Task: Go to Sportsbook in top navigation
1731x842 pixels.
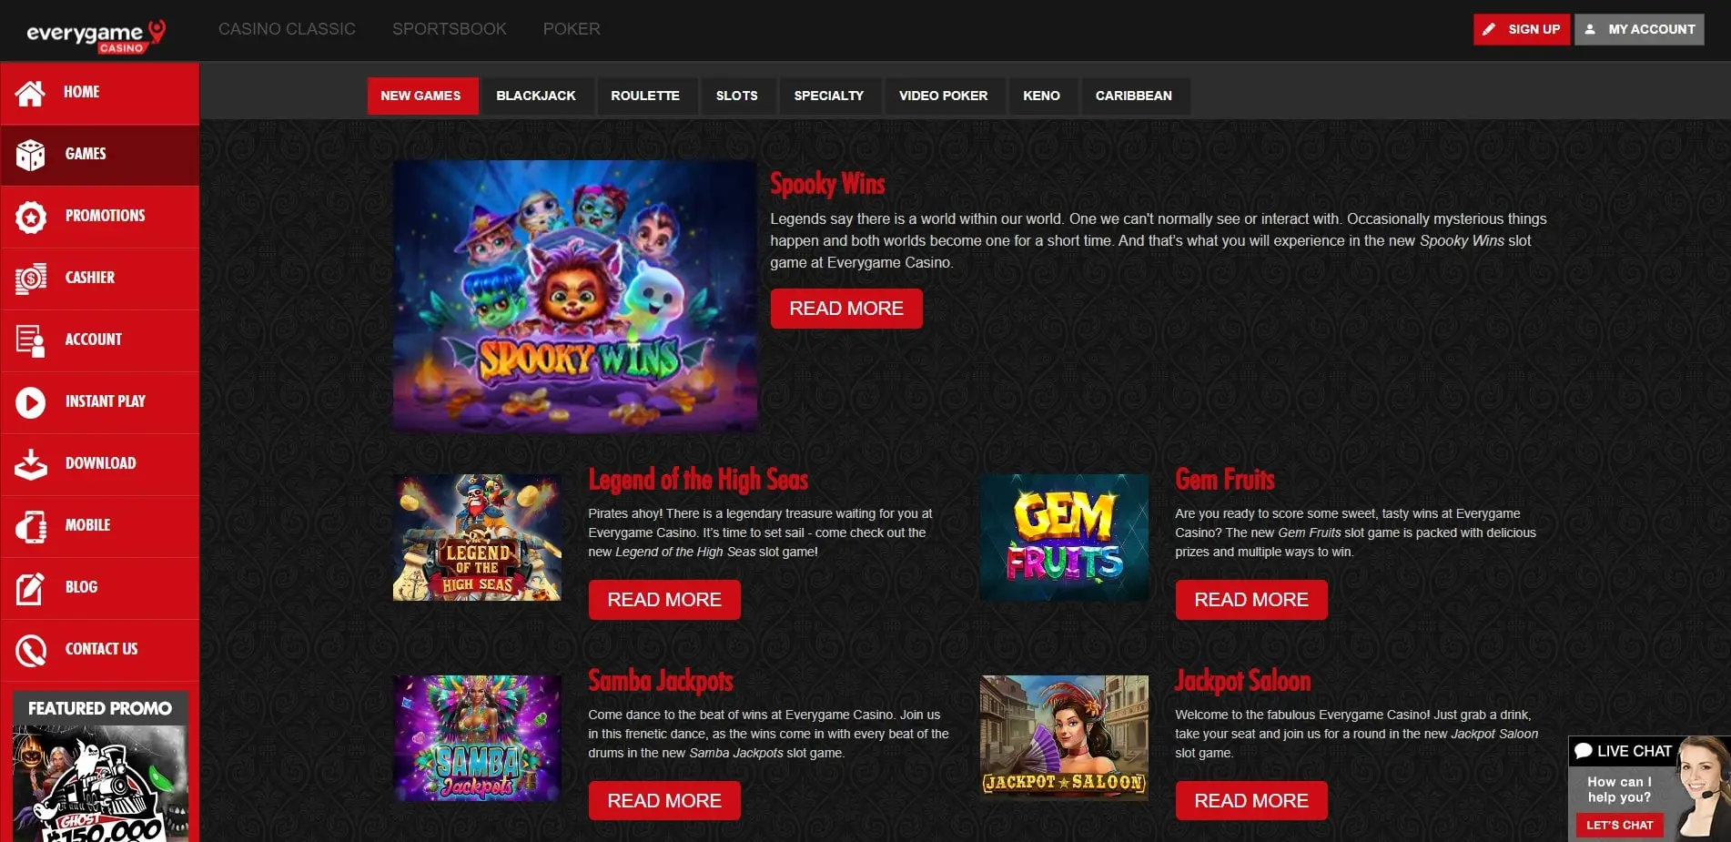Action: coord(450,29)
